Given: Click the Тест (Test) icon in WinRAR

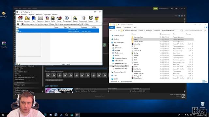Looking at the screenshot, I should coord(34,19).
